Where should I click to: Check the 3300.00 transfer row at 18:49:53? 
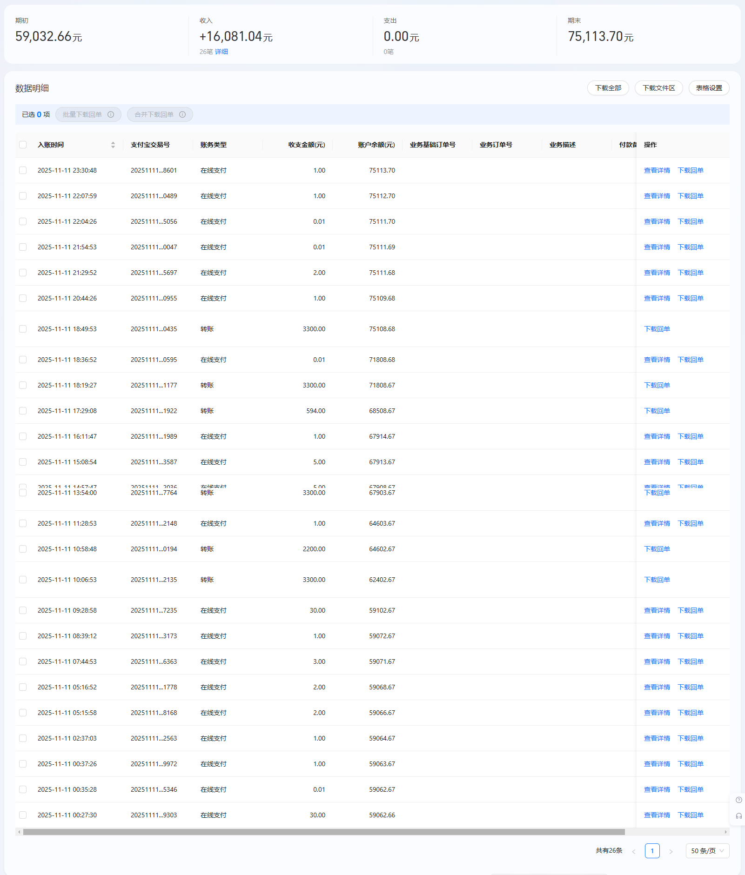coord(23,329)
